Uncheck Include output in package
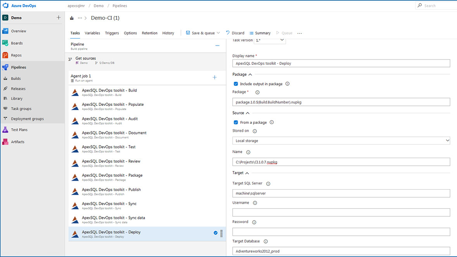Image resolution: width=457 pixels, height=257 pixels. (x=236, y=84)
